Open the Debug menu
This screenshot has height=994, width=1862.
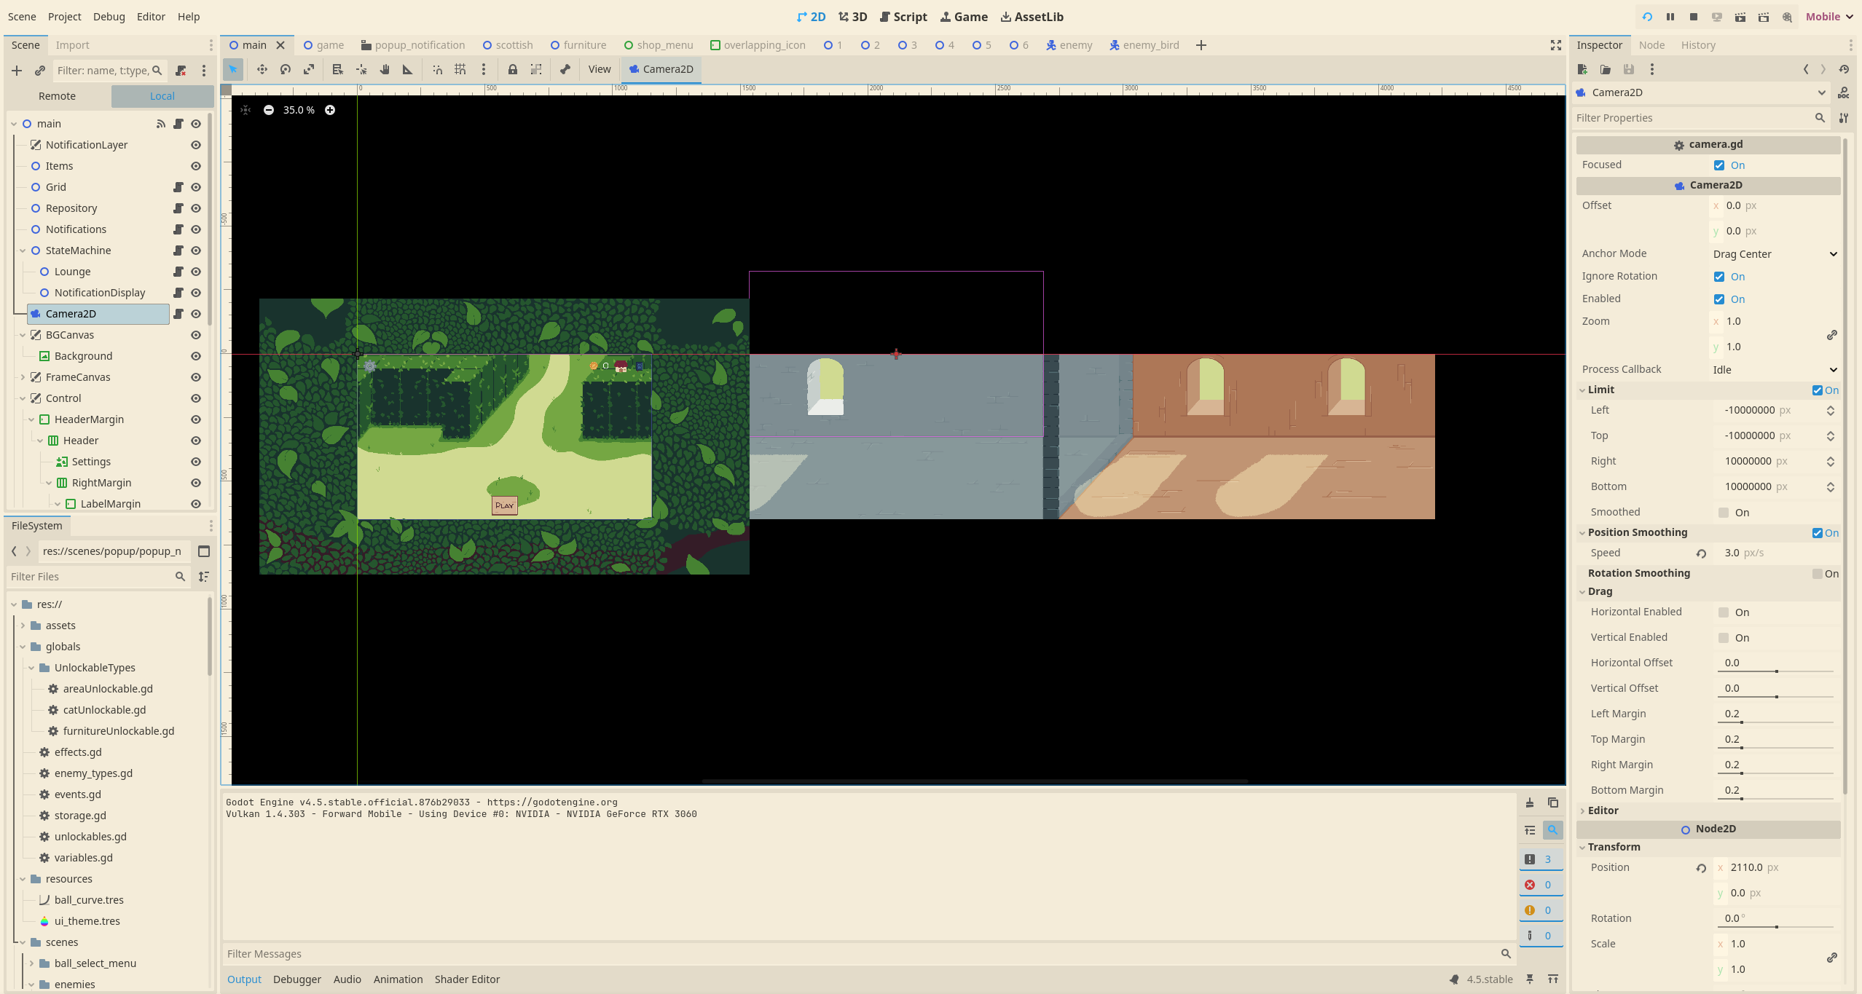pos(109,17)
